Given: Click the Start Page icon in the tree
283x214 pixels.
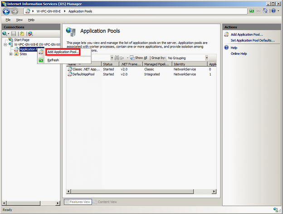Looking at the screenshot, I should coord(11,39).
